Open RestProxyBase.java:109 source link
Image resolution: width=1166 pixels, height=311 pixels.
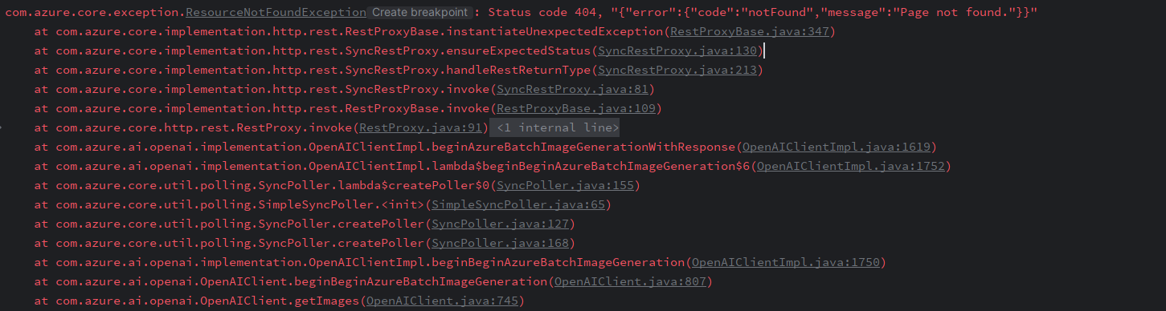(576, 109)
